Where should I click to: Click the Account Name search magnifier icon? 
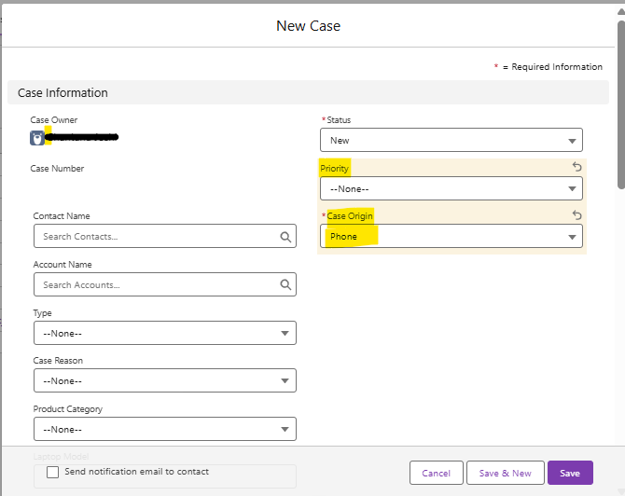coord(286,285)
